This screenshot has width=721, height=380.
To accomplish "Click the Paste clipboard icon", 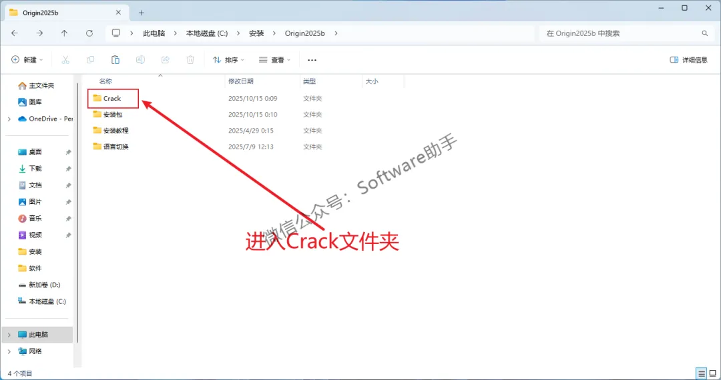I will coord(115,59).
